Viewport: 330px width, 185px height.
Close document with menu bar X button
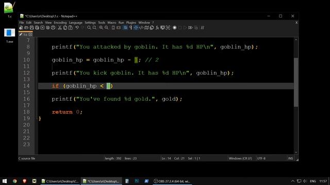[x=296, y=23]
